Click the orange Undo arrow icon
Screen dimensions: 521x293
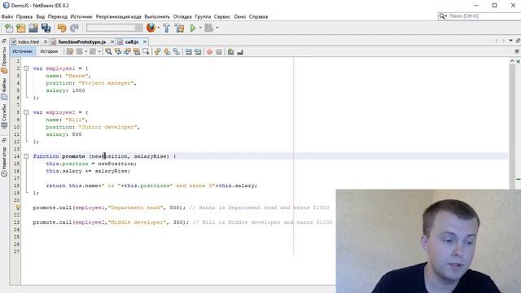(62, 28)
